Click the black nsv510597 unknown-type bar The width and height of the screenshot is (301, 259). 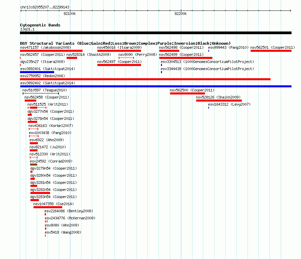(x=41, y=93)
